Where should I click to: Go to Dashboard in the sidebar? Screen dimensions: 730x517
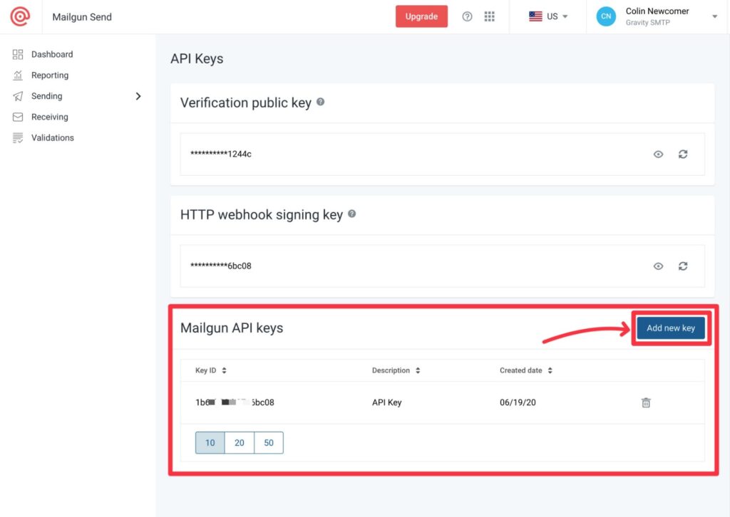point(51,54)
